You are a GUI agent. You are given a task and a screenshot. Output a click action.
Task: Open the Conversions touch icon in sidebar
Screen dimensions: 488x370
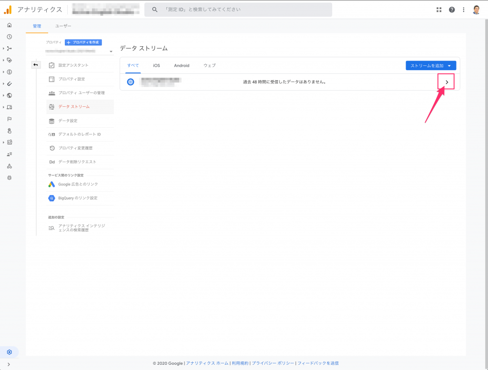click(x=10, y=131)
